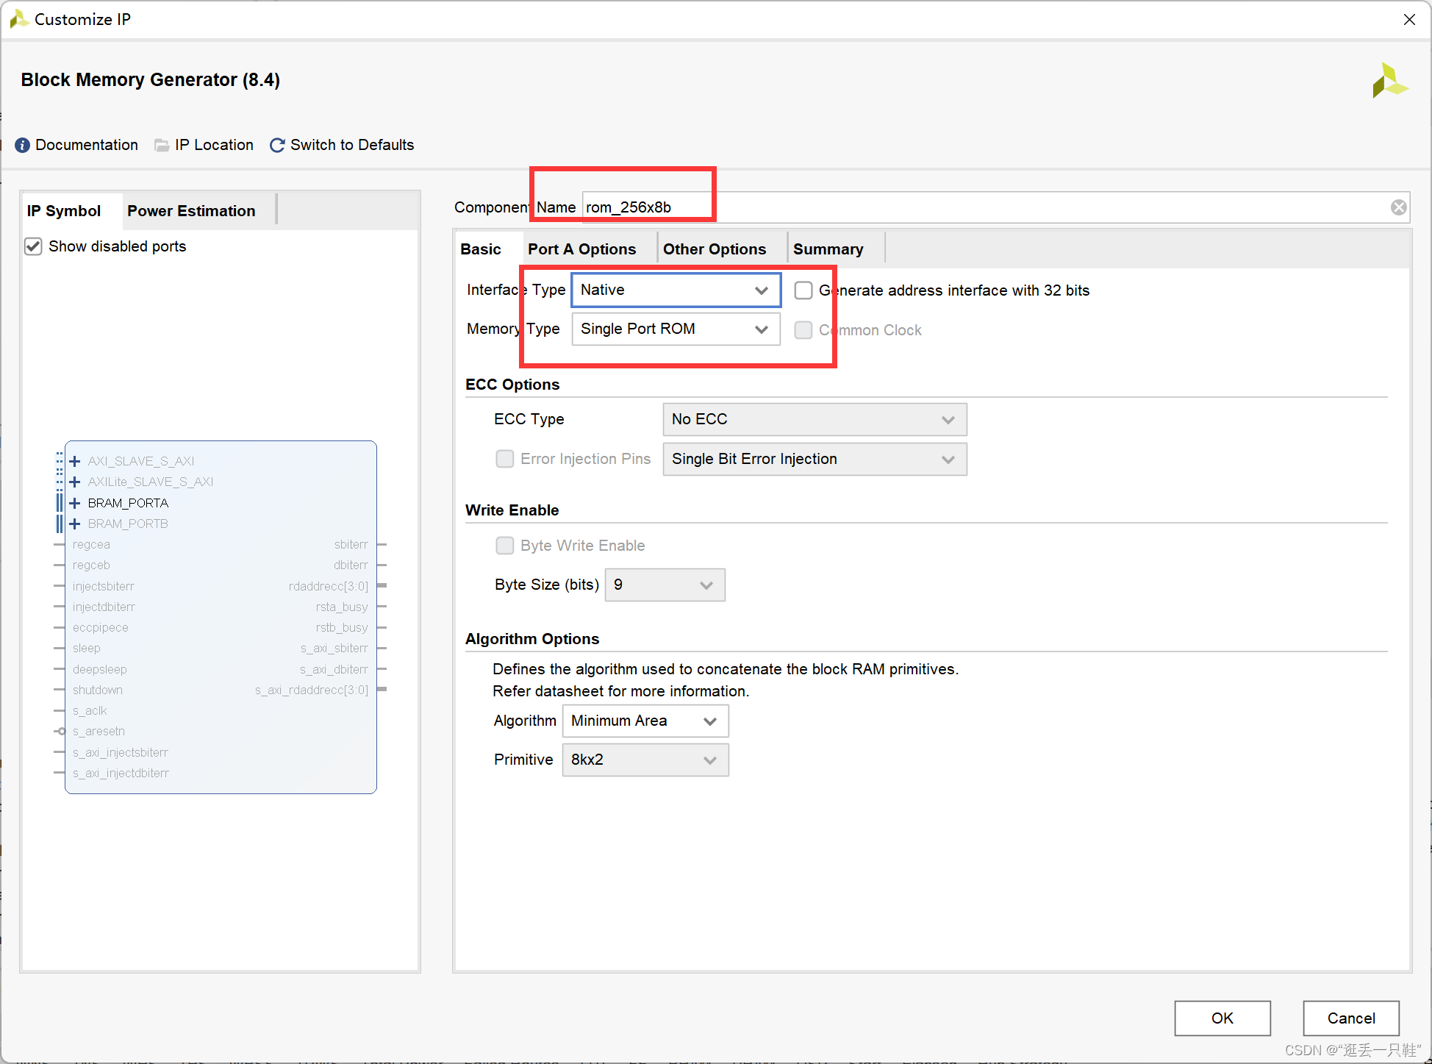Expand BRAM_PORTB plus icon
Viewport: 1432px width, 1064px height.
[75, 524]
